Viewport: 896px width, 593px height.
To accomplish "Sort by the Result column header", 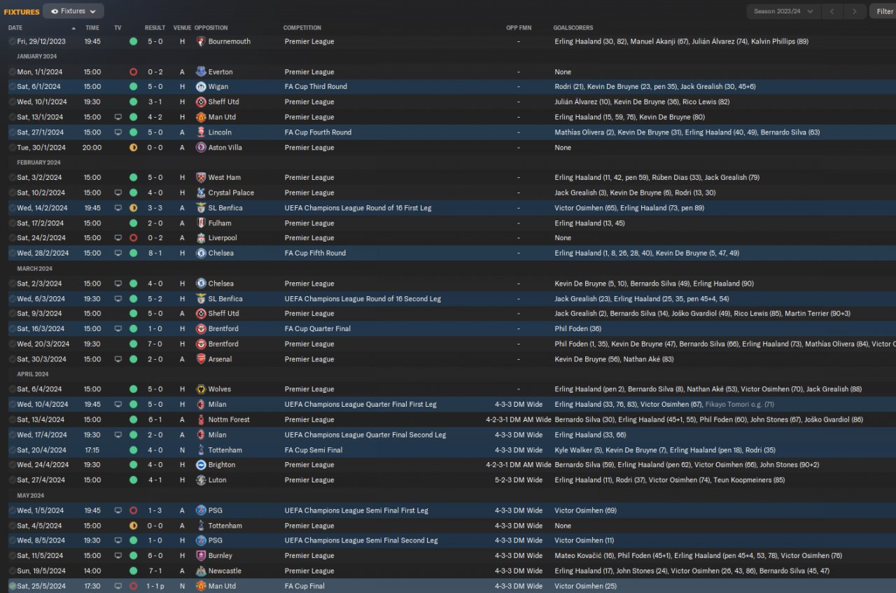I will [x=155, y=28].
